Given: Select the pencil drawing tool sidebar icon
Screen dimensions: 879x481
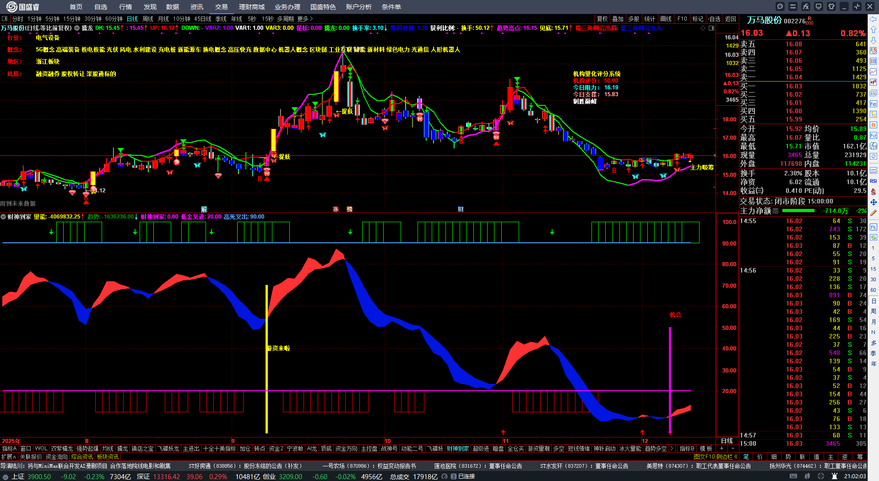Looking at the screenshot, I should tap(874, 213).
